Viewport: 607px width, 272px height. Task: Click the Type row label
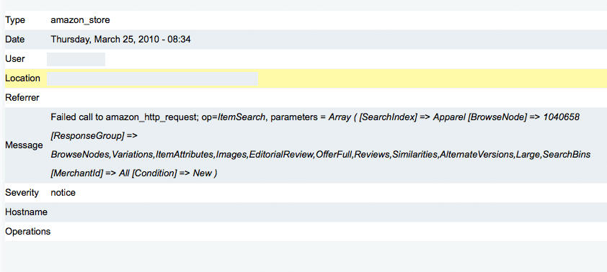coord(15,20)
